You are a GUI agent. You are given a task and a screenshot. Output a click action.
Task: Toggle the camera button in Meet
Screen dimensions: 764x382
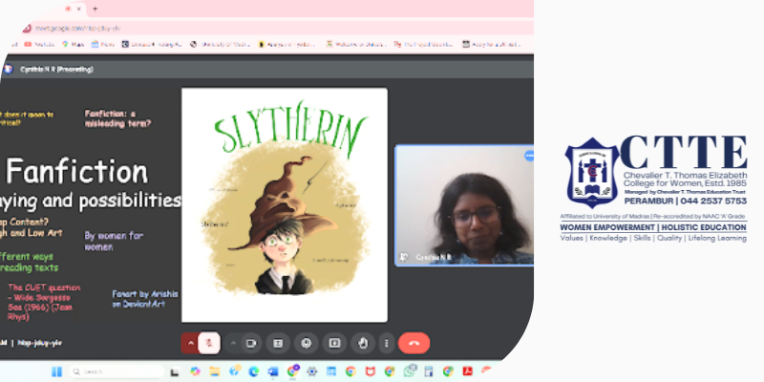click(x=251, y=344)
